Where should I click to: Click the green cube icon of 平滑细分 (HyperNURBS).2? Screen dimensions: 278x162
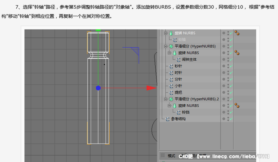pyautogui.click(x=171, y=99)
